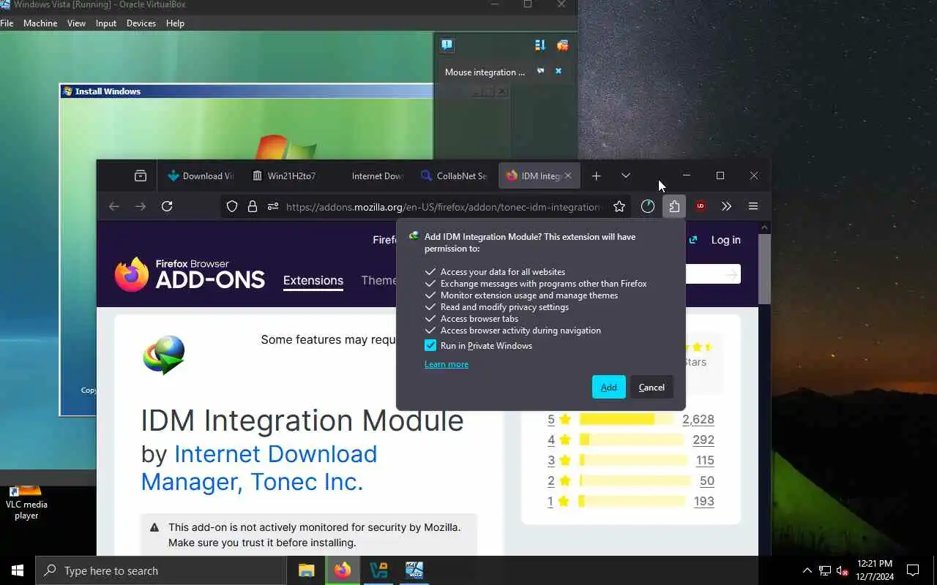937x585 pixels.
Task: Switch to the Win21H2to7 tab
Action: point(284,175)
